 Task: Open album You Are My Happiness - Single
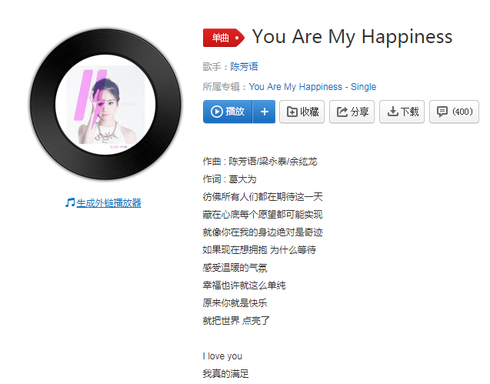312,87
